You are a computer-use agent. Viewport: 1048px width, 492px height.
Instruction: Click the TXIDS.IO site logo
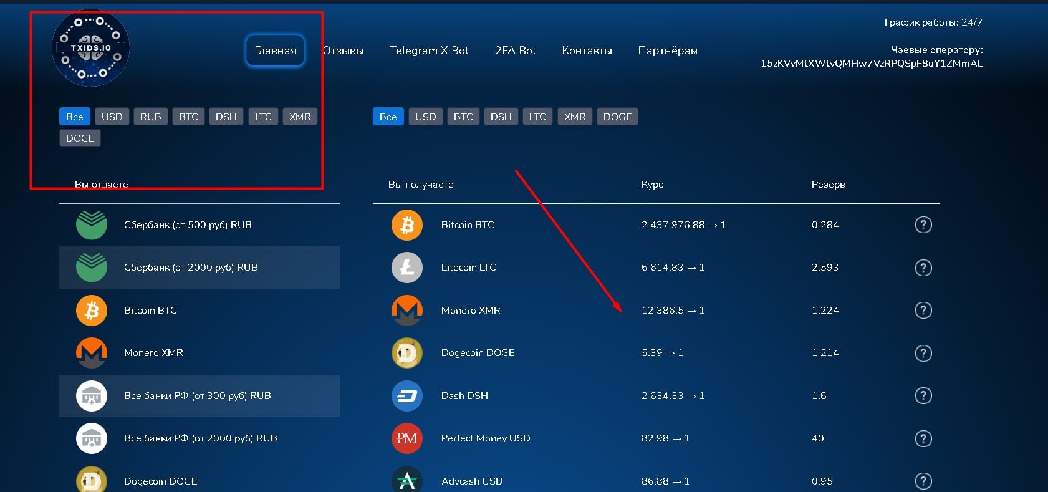click(90, 47)
